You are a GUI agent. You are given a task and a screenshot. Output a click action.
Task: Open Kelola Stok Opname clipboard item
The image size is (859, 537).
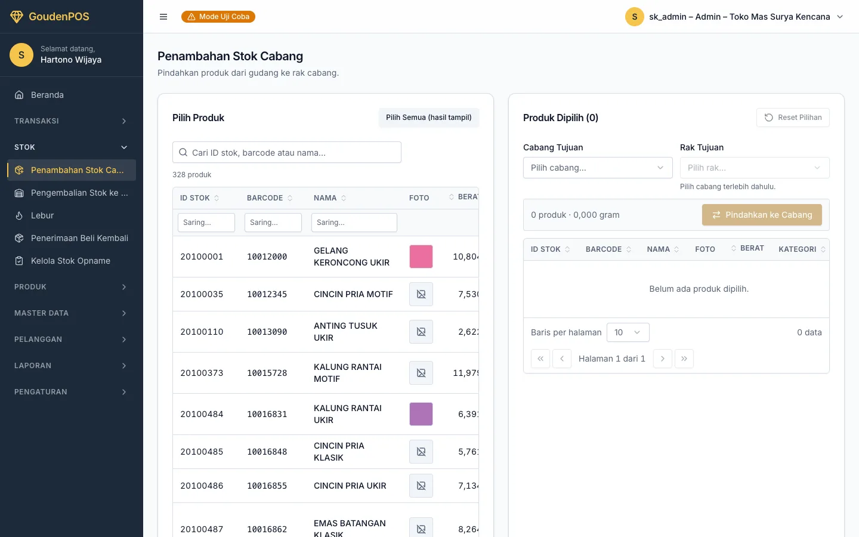(x=72, y=261)
